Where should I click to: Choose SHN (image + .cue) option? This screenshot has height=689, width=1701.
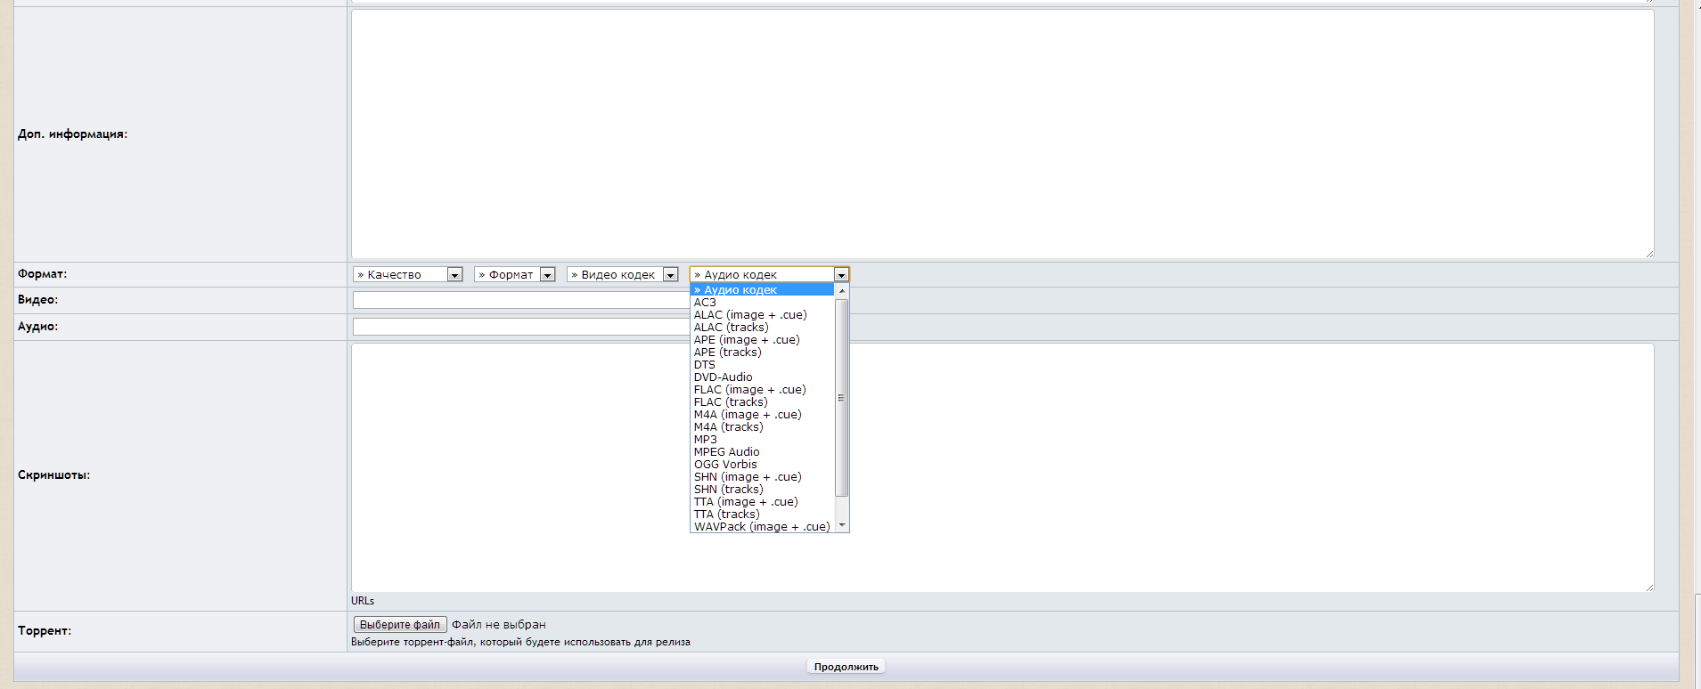[763, 477]
